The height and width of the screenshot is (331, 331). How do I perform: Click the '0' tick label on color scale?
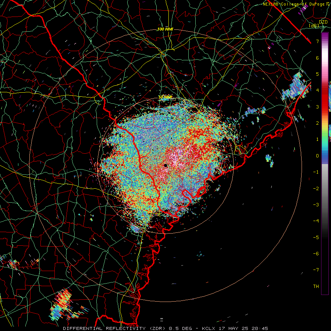(x=317, y=156)
